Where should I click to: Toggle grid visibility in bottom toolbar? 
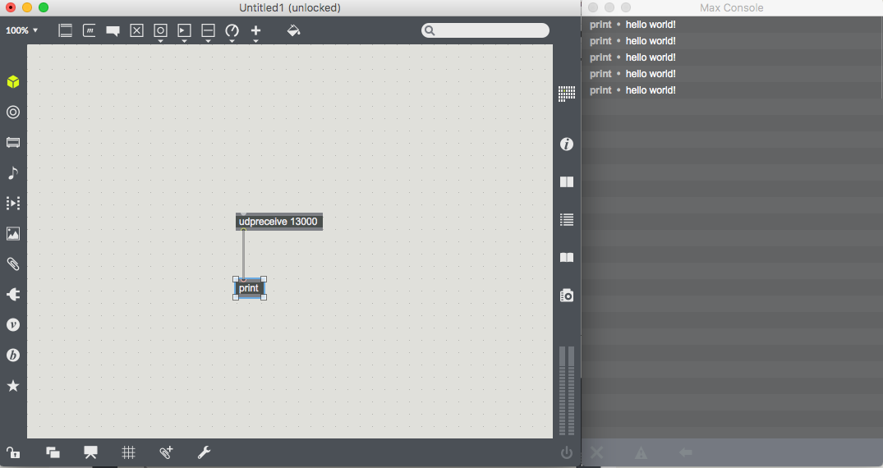pyautogui.click(x=128, y=452)
